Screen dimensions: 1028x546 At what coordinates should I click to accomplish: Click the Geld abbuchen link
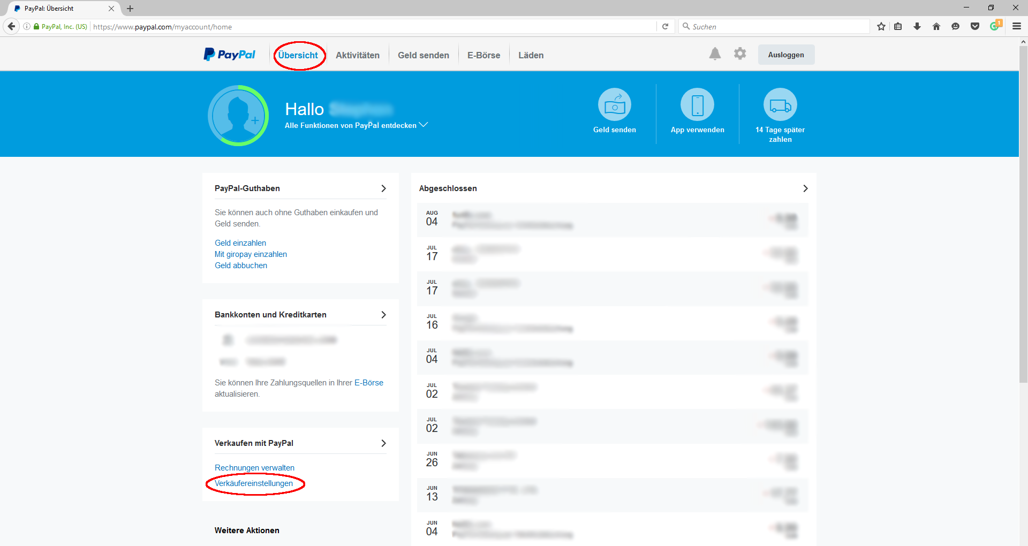point(241,266)
